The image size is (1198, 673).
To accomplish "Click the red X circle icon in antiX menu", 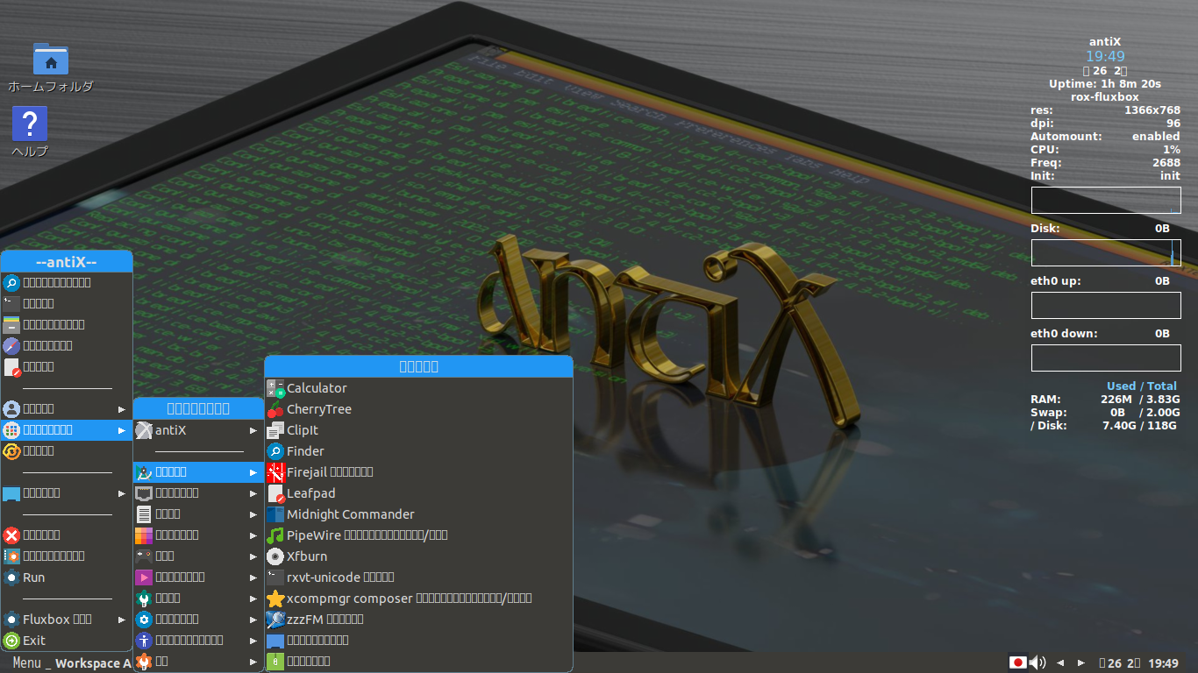I will coord(11,535).
